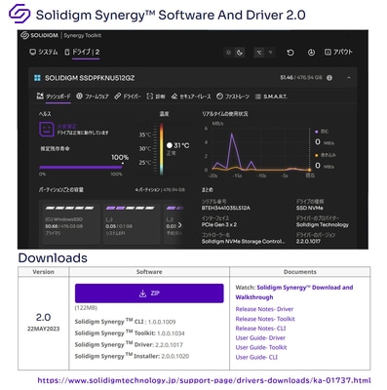Click the estimated life remaining progress bar
This screenshot has width=387, height=390.
(x=81, y=168)
